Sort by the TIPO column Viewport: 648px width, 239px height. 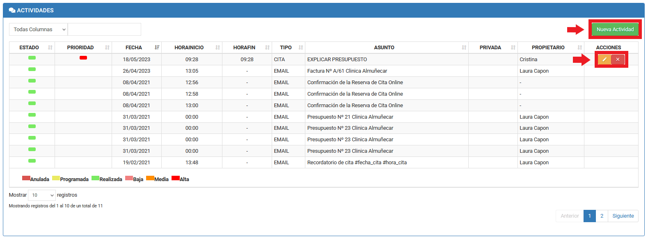(289, 48)
